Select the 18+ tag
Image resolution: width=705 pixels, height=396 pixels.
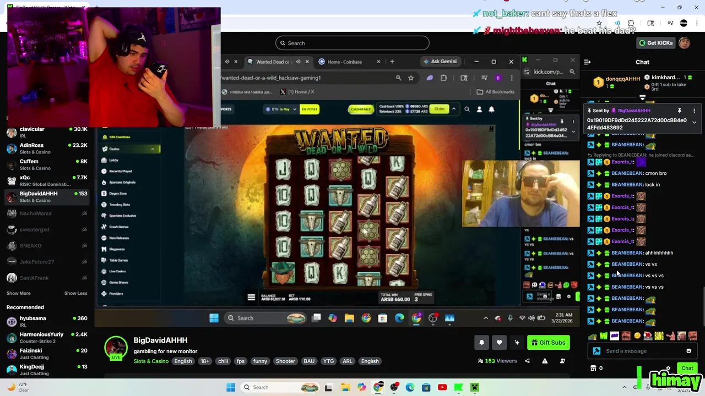tap(205, 361)
